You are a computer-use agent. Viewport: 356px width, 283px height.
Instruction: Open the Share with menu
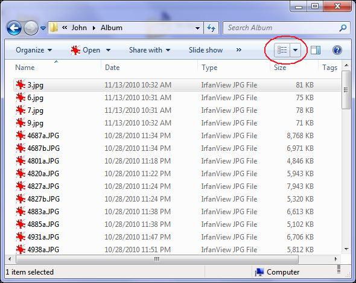150,50
